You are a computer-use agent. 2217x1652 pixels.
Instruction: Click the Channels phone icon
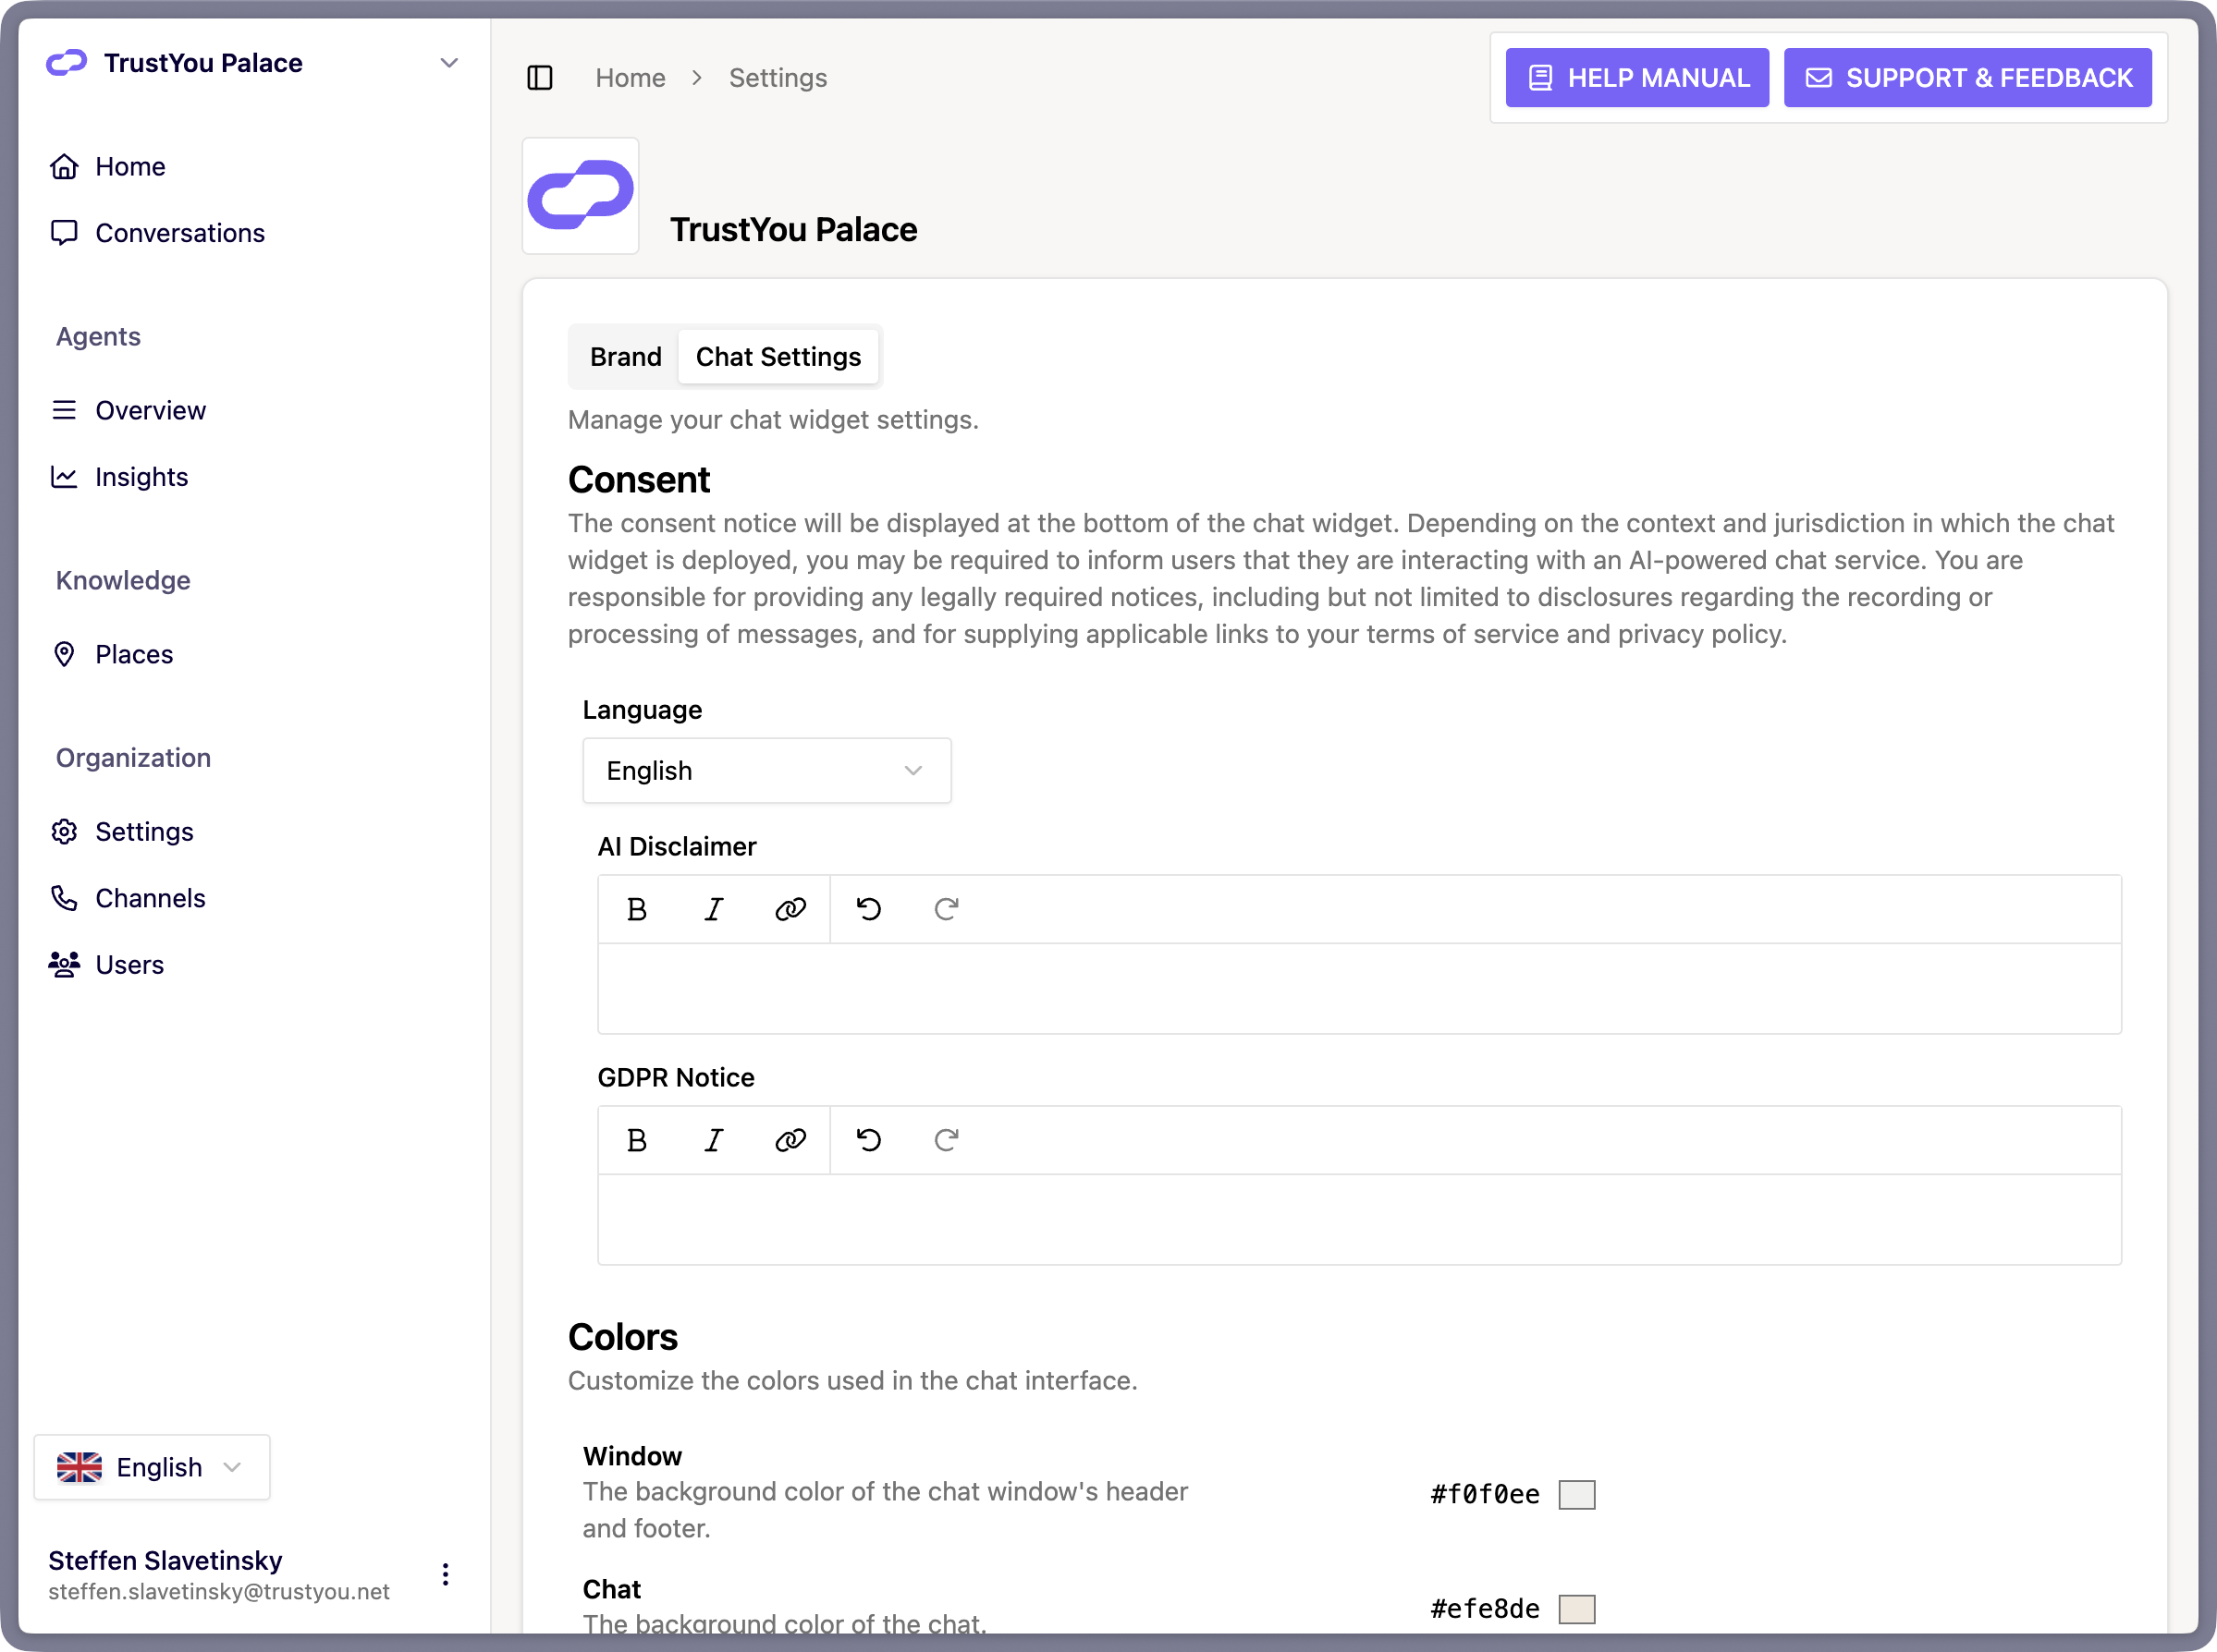point(64,898)
